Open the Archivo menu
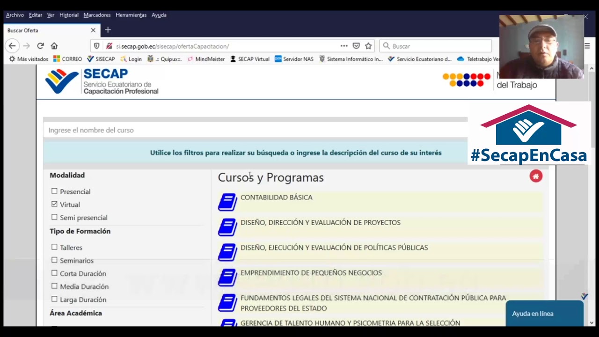The image size is (599, 337). coord(15,15)
